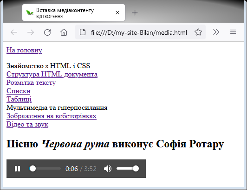Close the Вставка медіаконтенту tab
The width and height of the screenshot is (247, 190).
[x=117, y=13]
